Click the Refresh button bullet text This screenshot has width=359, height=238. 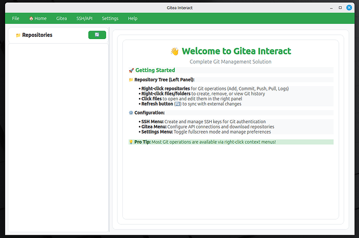pos(191,104)
